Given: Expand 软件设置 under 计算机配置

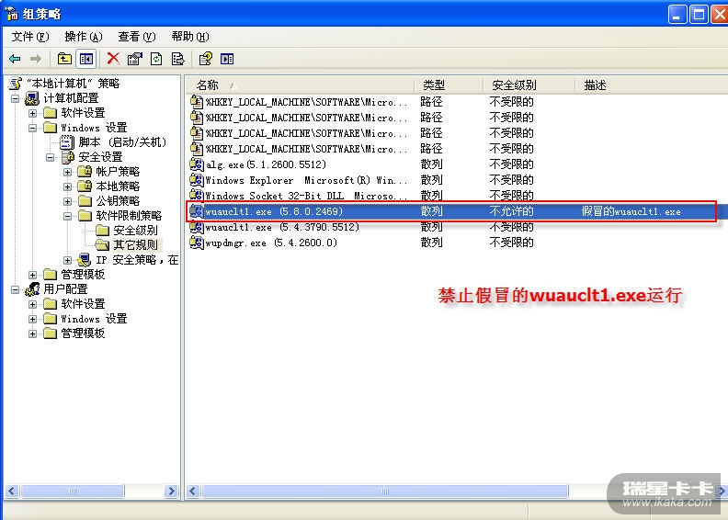Looking at the screenshot, I should pos(32,113).
